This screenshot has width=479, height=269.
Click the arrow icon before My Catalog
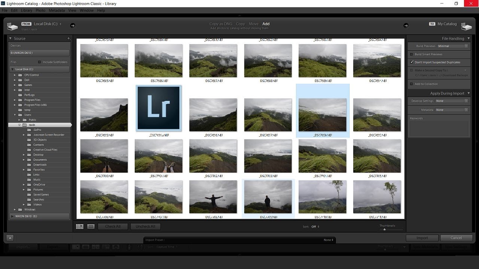pyautogui.click(x=406, y=25)
